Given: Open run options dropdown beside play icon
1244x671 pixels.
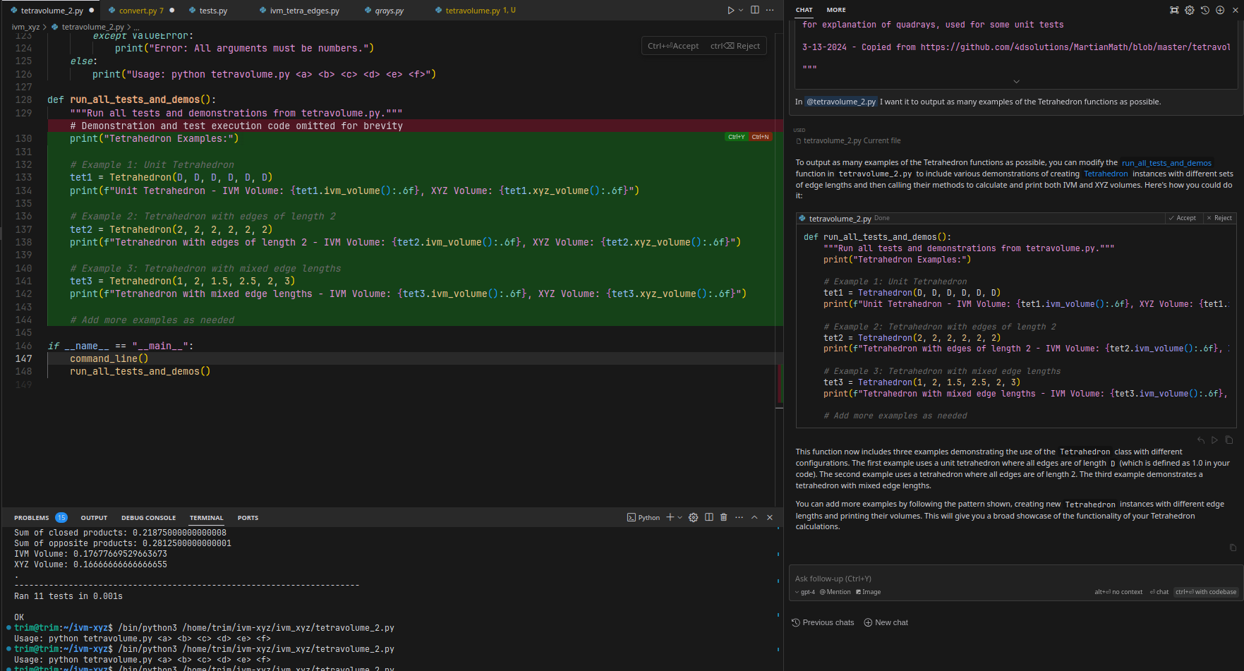Looking at the screenshot, I should [741, 10].
